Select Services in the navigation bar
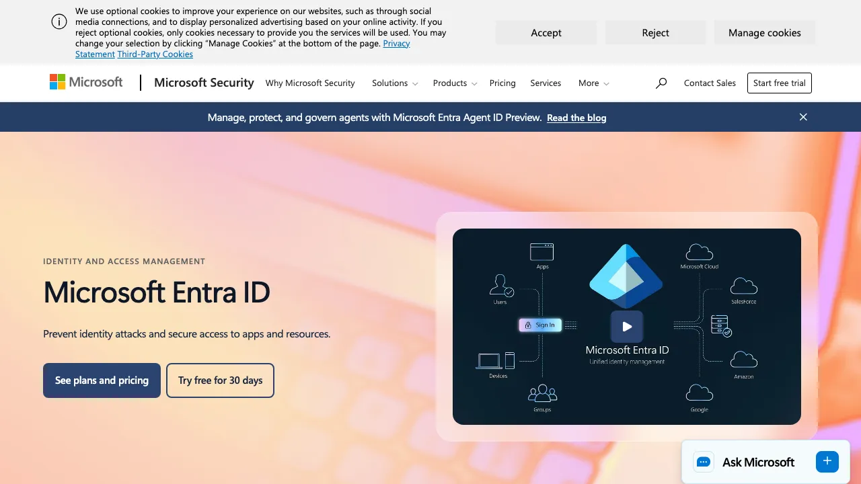861x484 pixels. 546,83
